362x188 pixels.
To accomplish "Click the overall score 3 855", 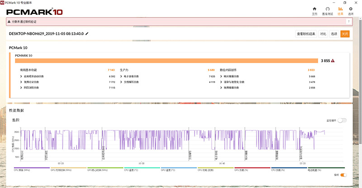I will pyautogui.click(x=325, y=61).
